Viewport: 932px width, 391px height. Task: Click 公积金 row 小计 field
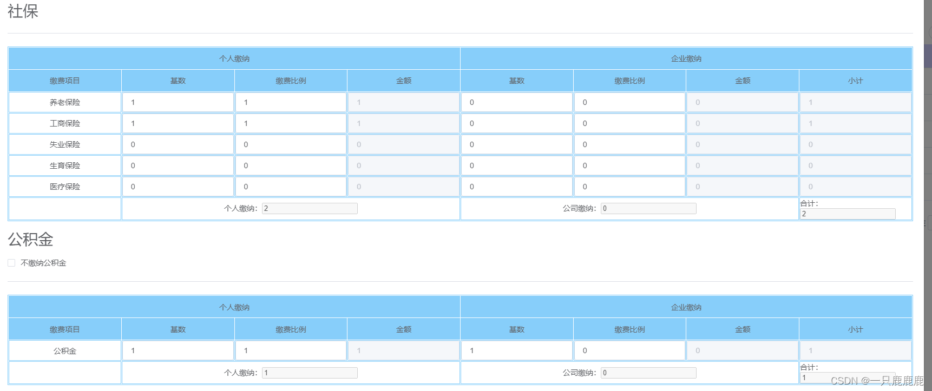(x=856, y=350)
